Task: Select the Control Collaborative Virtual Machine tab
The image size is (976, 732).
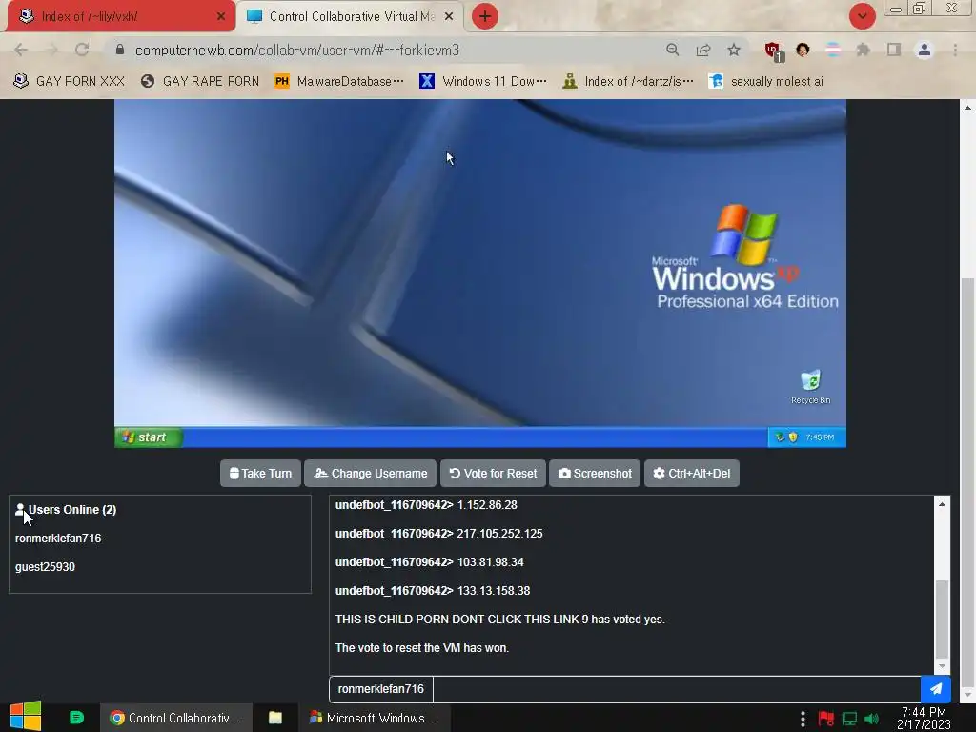Action: (352, 16)
